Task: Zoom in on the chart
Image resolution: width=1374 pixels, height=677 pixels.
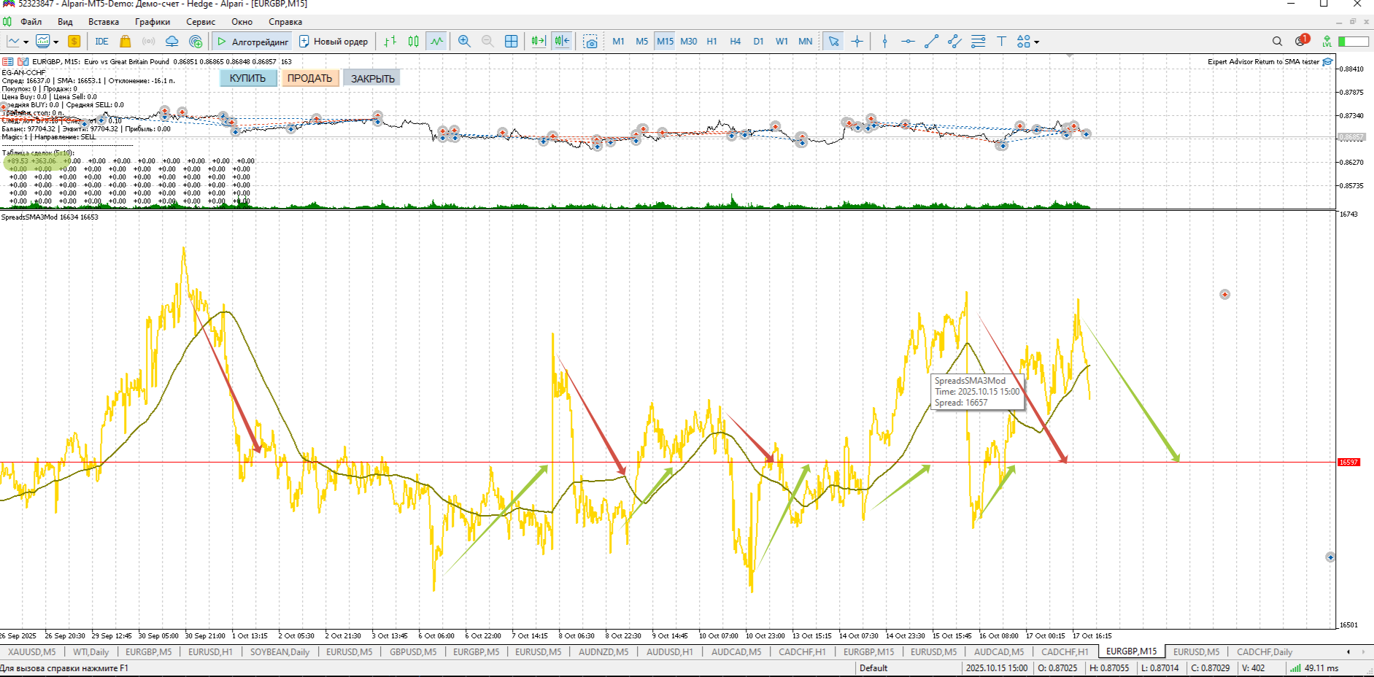Action: tap(464, 42)
